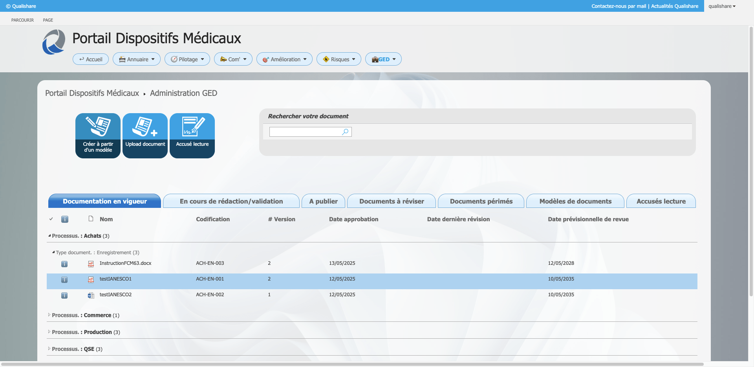Open the Pilotage dropdown menu
The width and height of the screenshot is (754, 367).
click(187, 59)
